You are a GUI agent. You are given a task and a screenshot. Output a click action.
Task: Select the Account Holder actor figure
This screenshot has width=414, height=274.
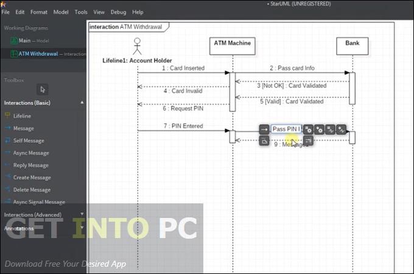137,46
